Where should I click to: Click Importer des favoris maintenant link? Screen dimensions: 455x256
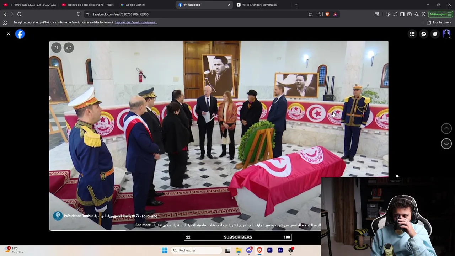coord(136,22)
